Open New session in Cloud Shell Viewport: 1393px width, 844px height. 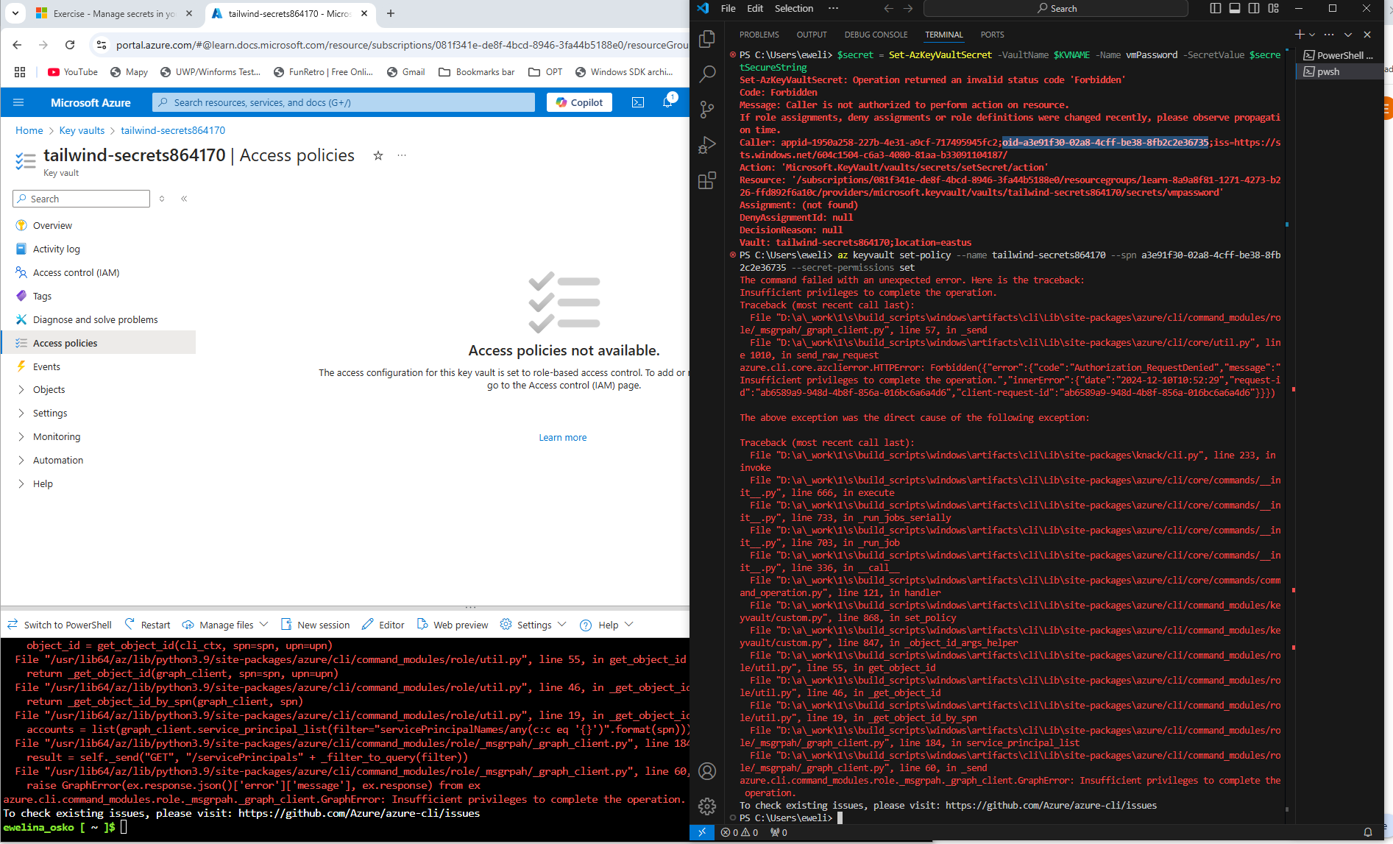coord(316,625)
